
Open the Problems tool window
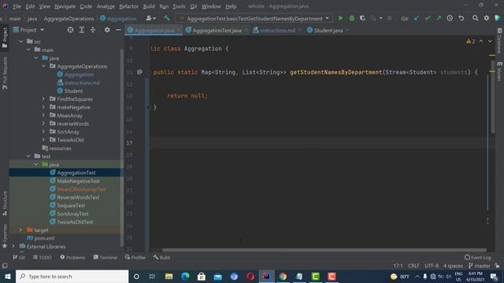coord(72,257)
